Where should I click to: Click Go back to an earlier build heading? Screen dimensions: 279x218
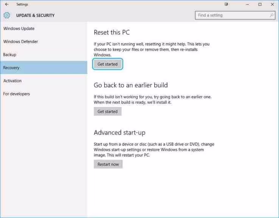(130, 85)
